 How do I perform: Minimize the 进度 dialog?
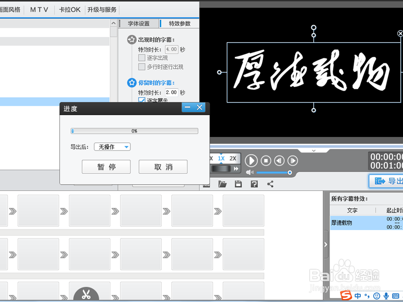click(187, 107)
